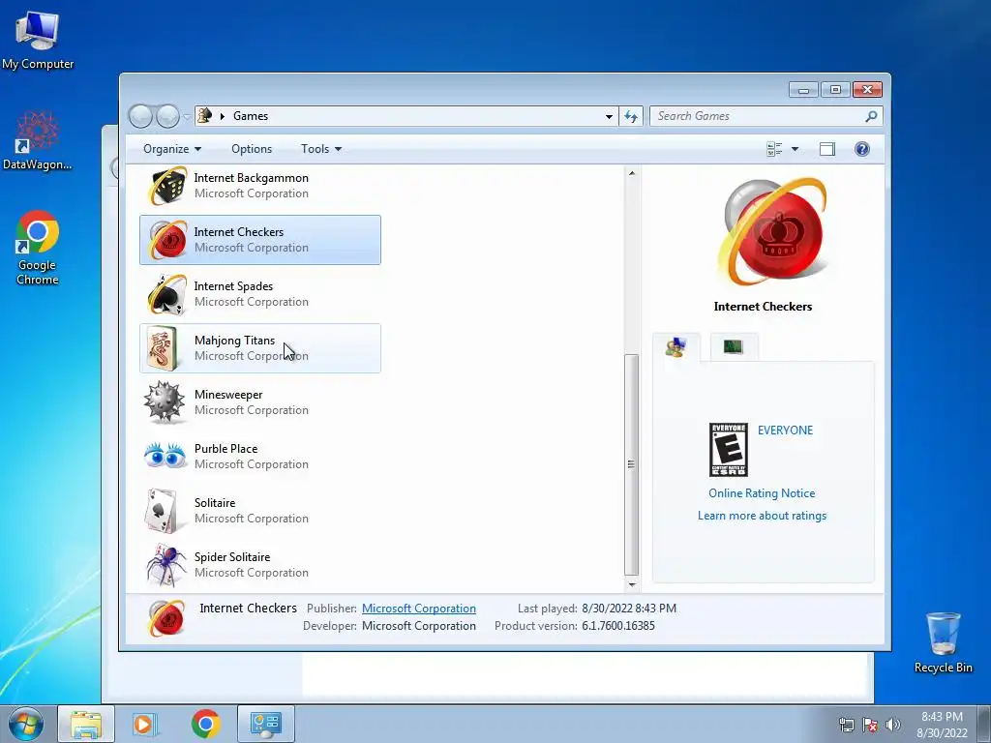Click the Games folder icon in address bar
991x743 pixels.
205,116
